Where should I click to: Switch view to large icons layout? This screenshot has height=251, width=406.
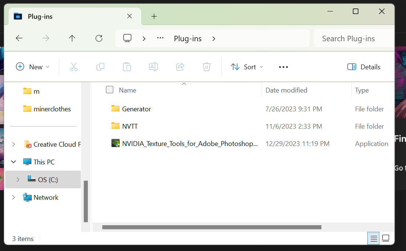tap(385, 238)
